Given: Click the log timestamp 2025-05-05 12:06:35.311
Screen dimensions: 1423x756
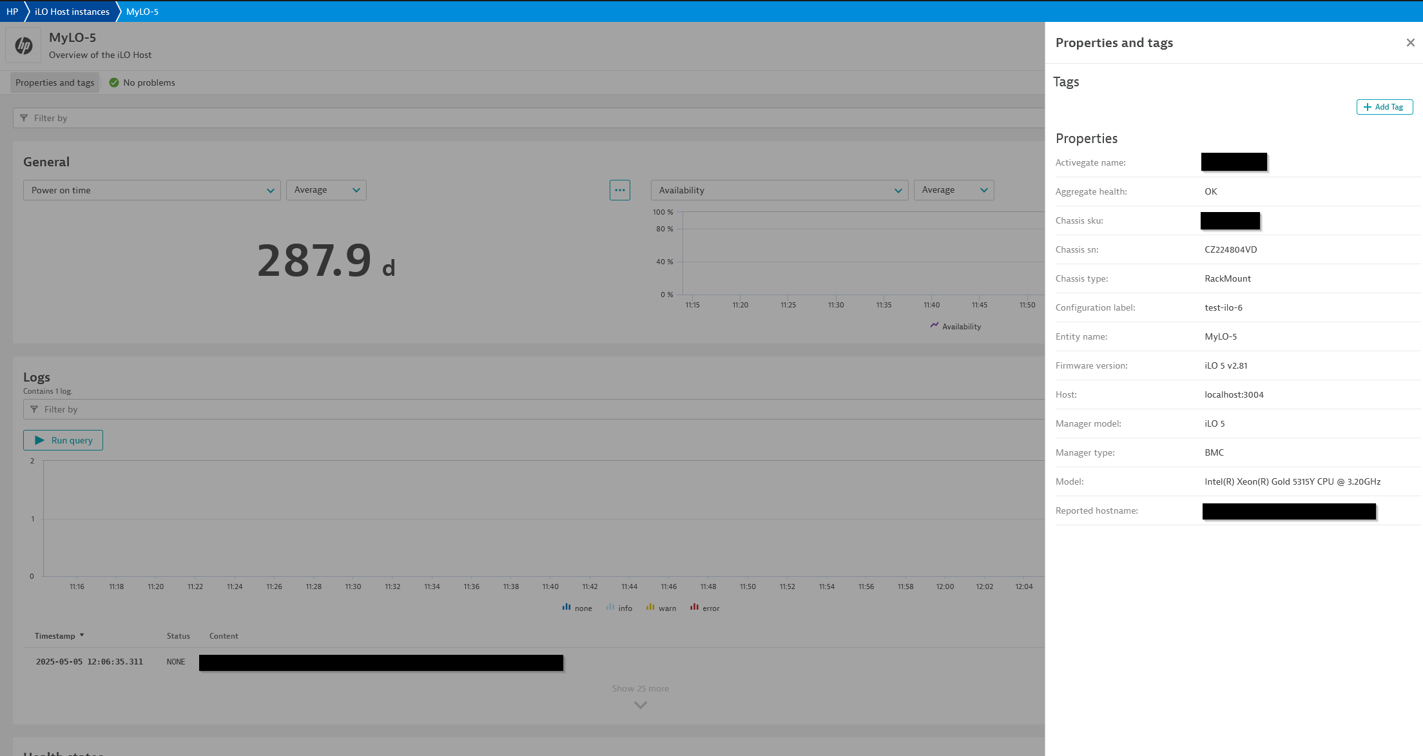Looking at the screenshot, I should point(90,662).
